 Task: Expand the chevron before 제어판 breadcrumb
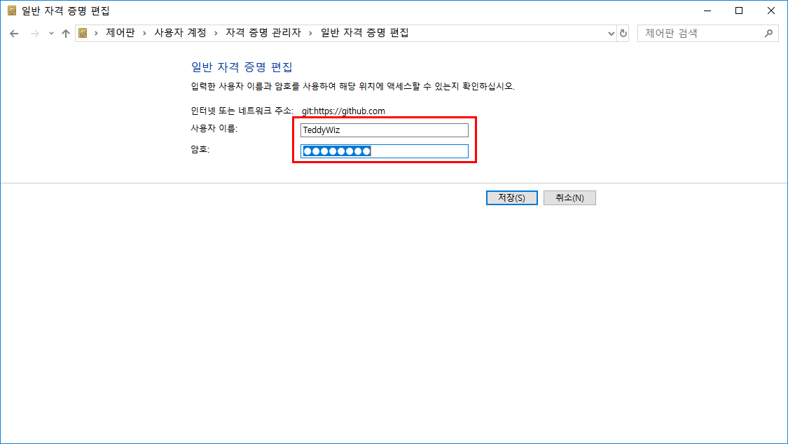pyautogui.click(x=96, y=33)
